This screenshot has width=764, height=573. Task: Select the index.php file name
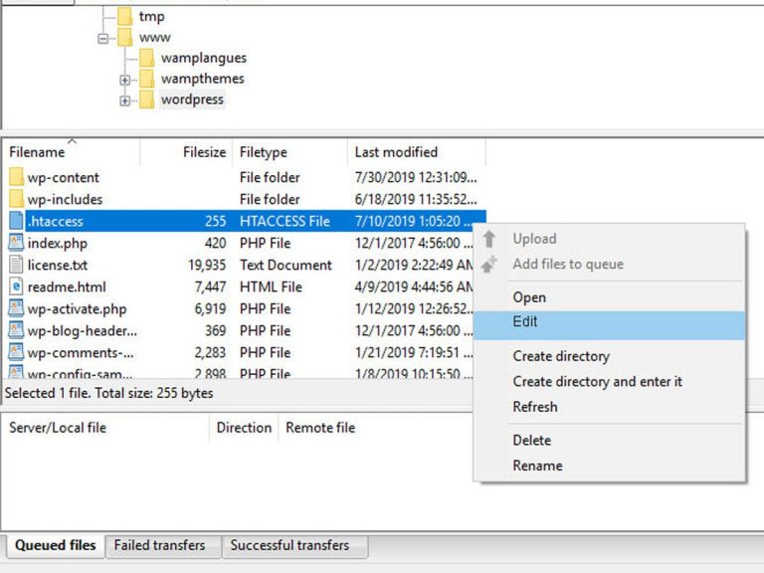pos(58,243)
